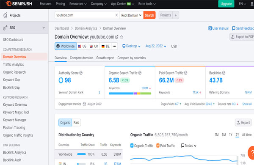254x165 pixels.
Task: Show more countries via ellipsis
Action: point(114,46)
